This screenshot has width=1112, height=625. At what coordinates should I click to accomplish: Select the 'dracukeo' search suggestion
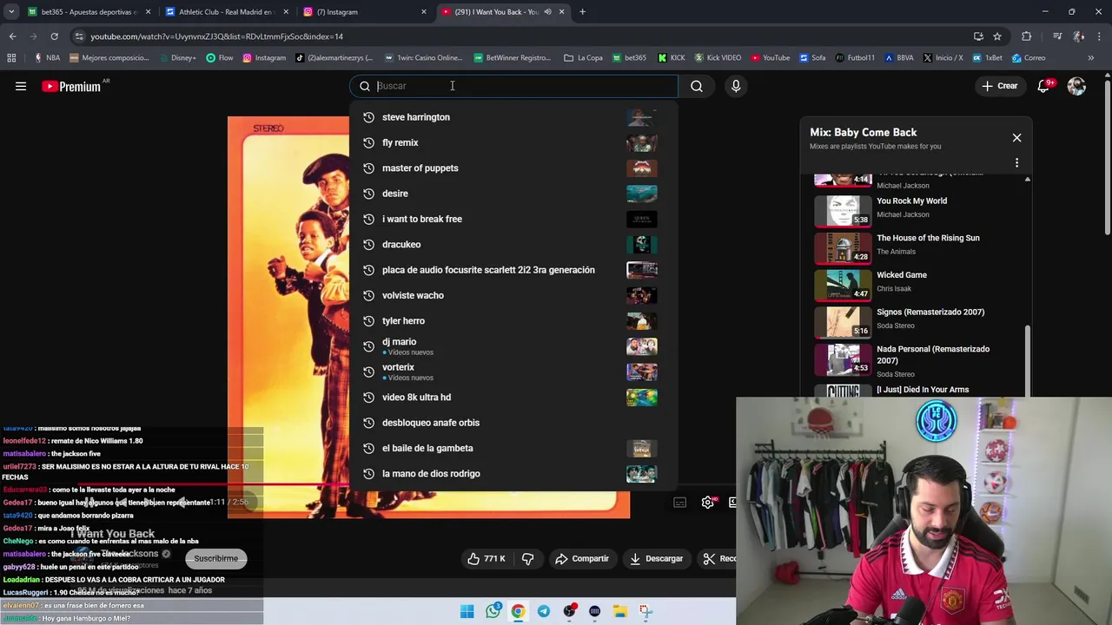(x=513, y=245)
